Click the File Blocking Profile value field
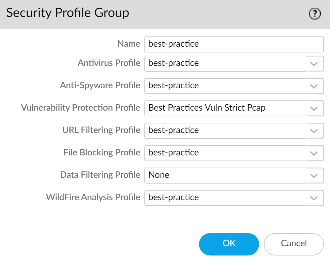This screenshot has width=330, height=267. pos(226,153)
